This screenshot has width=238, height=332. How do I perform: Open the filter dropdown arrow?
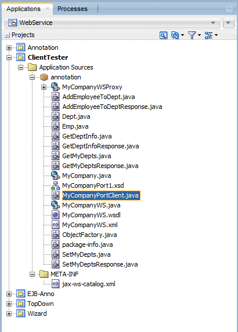click(199, 35)
